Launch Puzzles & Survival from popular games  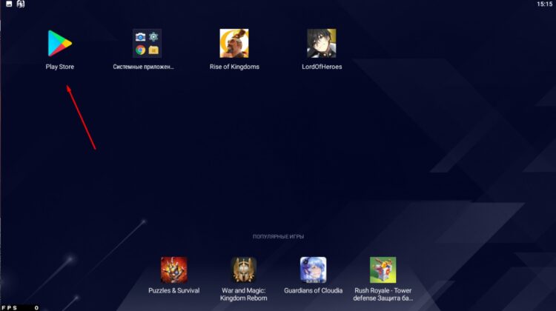coord(173,270)
